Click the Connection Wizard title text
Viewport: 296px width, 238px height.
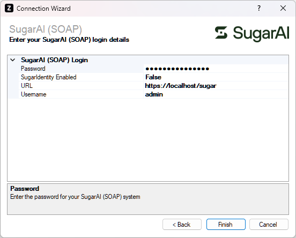[x=43, y=8]
